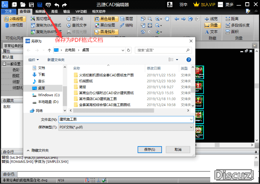
Task: Click the print icon in title toolbar
Action: coord(48,5)
